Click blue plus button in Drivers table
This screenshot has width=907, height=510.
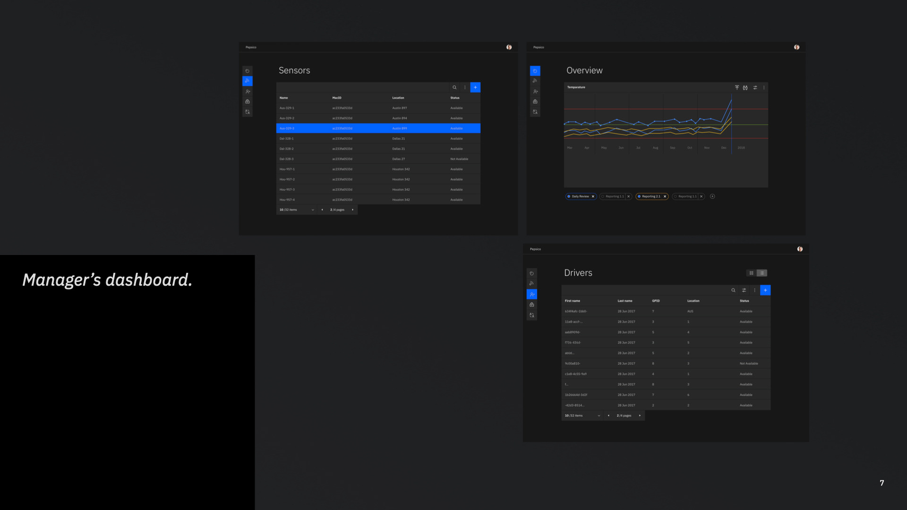pyautogui.click(x=765, y=290)
